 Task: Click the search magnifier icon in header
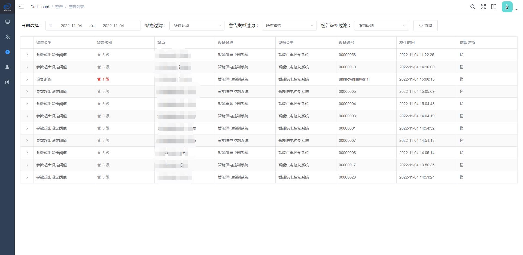point(473,7)
